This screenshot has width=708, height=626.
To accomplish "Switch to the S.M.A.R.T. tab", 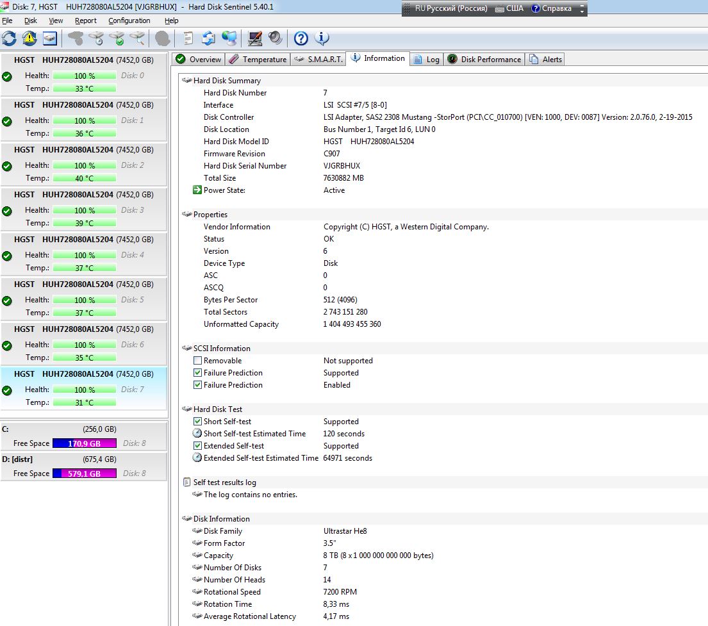I will pyautogui.click(x=318, y=59).
